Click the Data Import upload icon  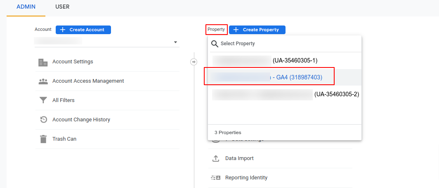215,158
